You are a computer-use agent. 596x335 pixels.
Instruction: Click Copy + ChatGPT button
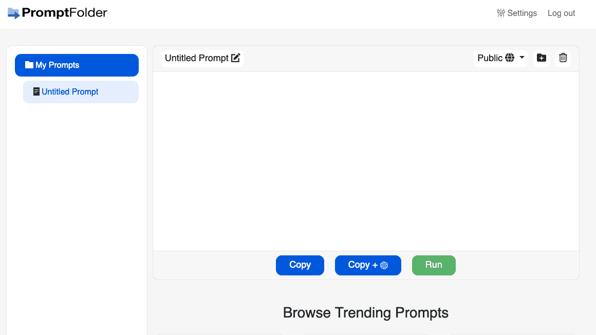tap(368, 265)
